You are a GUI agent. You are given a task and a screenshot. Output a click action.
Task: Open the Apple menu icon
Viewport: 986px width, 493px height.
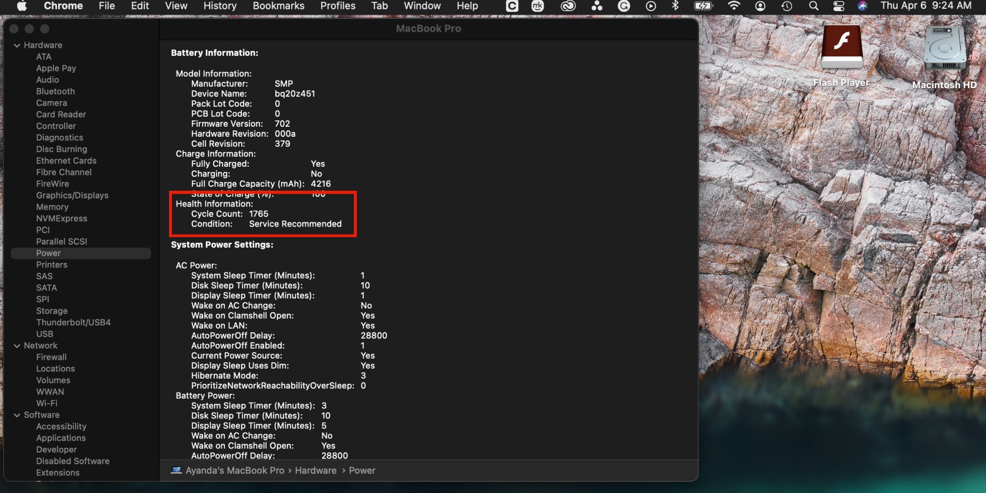click(x=22, y=6)
